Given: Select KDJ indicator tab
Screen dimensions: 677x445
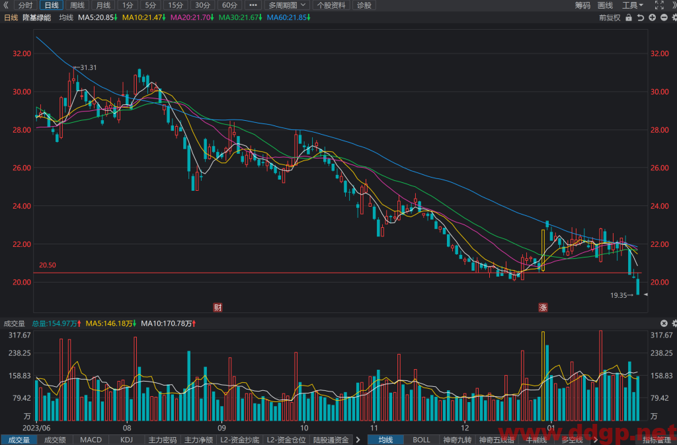Looking at the screenshot, I should 126,440.
